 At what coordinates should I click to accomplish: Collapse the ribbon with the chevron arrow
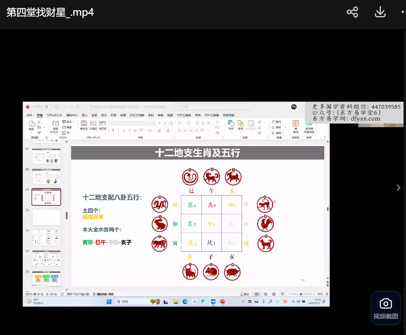point(325,137)
